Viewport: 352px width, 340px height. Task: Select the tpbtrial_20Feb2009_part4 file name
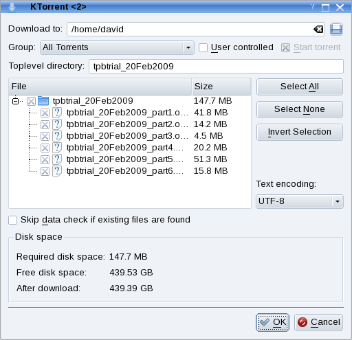coord(125,148)
